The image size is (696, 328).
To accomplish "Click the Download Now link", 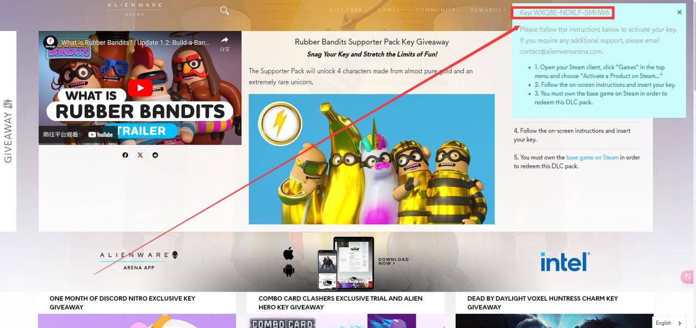I will (393, 261).
